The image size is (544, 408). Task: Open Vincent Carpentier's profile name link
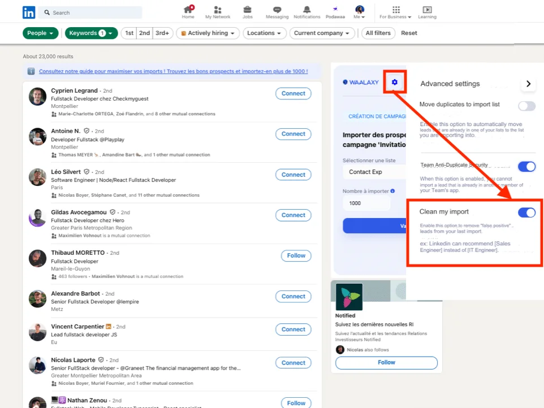[x=77, y=327]
